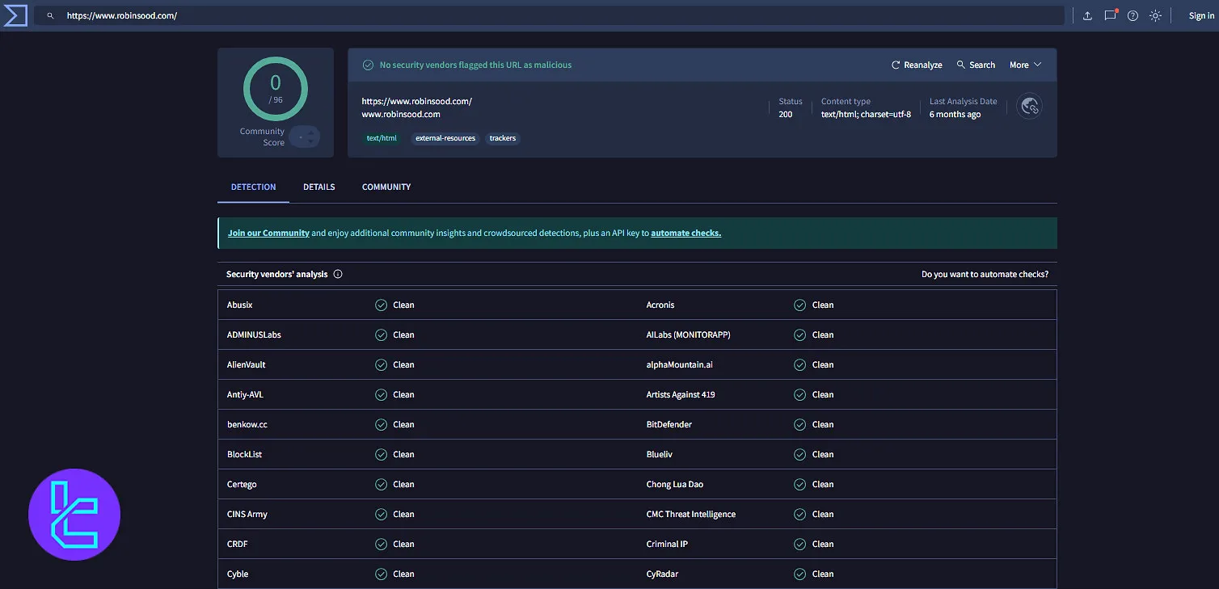Open the notifications icon with the red badge

pyautogui.click(x=1110, y=15)
